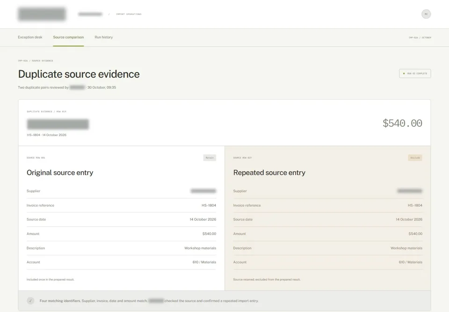Click the Duplicate source evidence heading
This screenshot has height=312, width=449.
point(79,74)
